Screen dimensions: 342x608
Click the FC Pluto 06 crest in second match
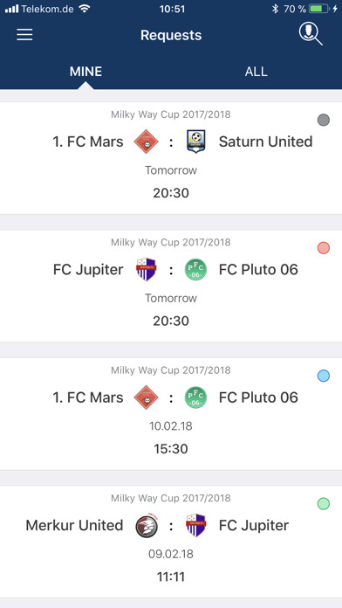(x=195, y=269)
